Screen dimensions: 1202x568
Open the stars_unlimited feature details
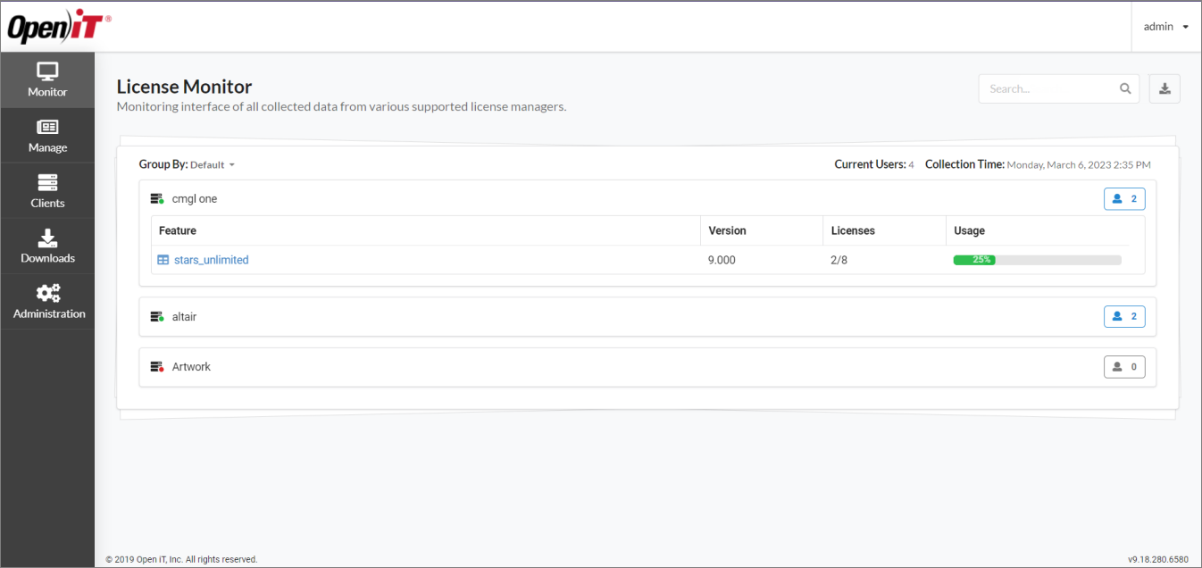coord(211,260)
